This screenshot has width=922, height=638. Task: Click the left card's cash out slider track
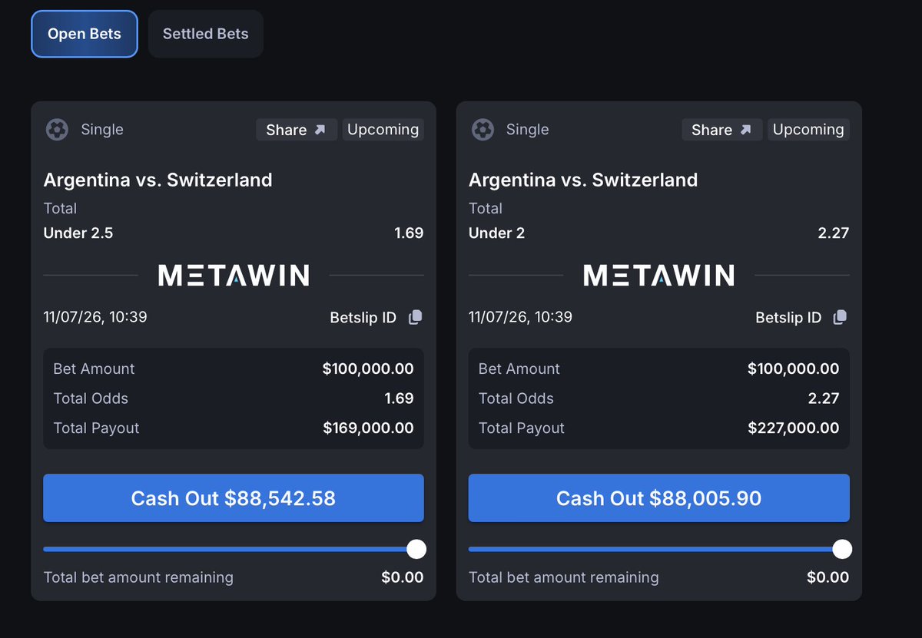point(230,549)
